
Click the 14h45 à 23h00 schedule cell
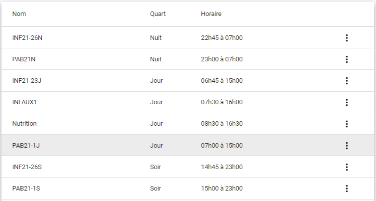[x=221, y=167]
